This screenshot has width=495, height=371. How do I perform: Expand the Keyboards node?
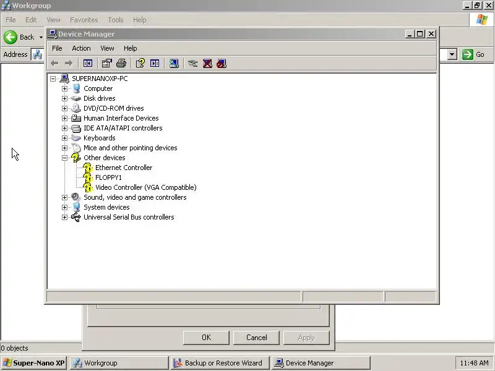tap(65, 138)
